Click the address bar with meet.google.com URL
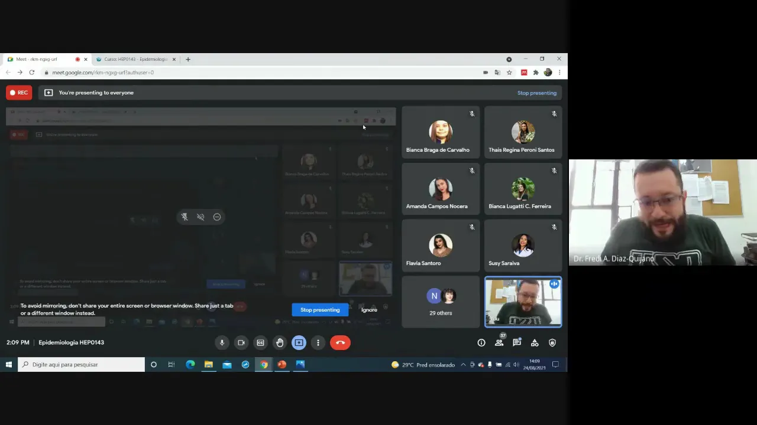 (260, 73)
